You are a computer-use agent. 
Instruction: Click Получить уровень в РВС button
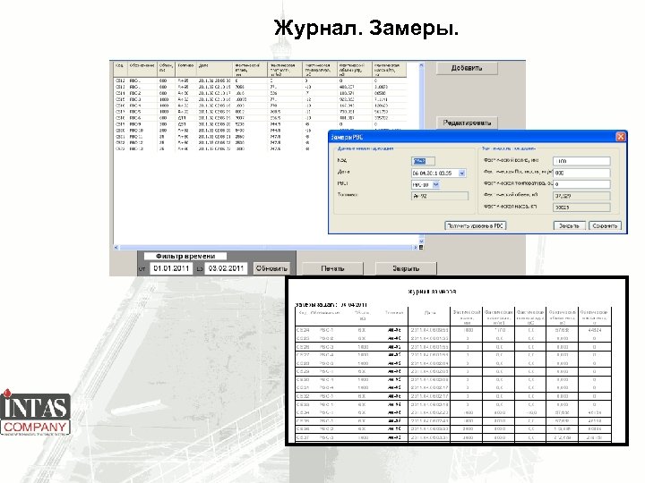475,225
